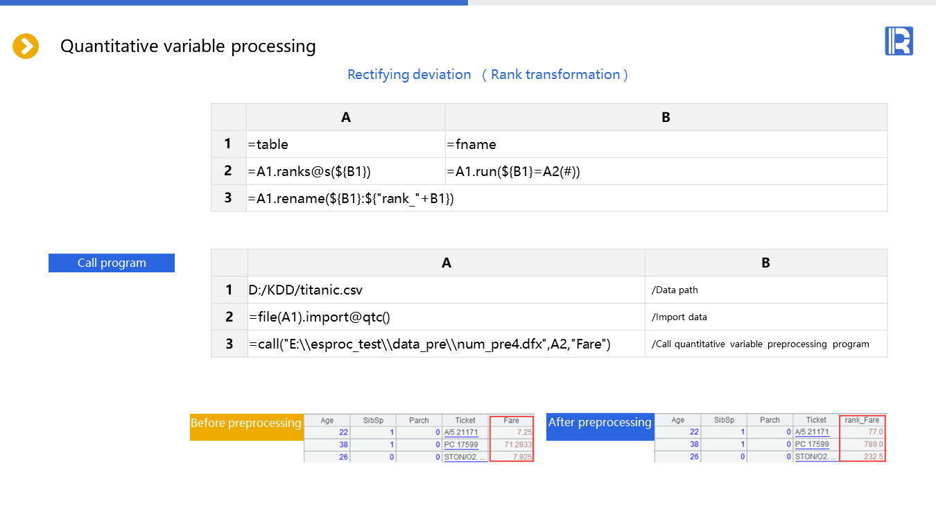Select the file(A1).import@qtc() cell
The width and height of the screenshot is (936, 526).
446,317
